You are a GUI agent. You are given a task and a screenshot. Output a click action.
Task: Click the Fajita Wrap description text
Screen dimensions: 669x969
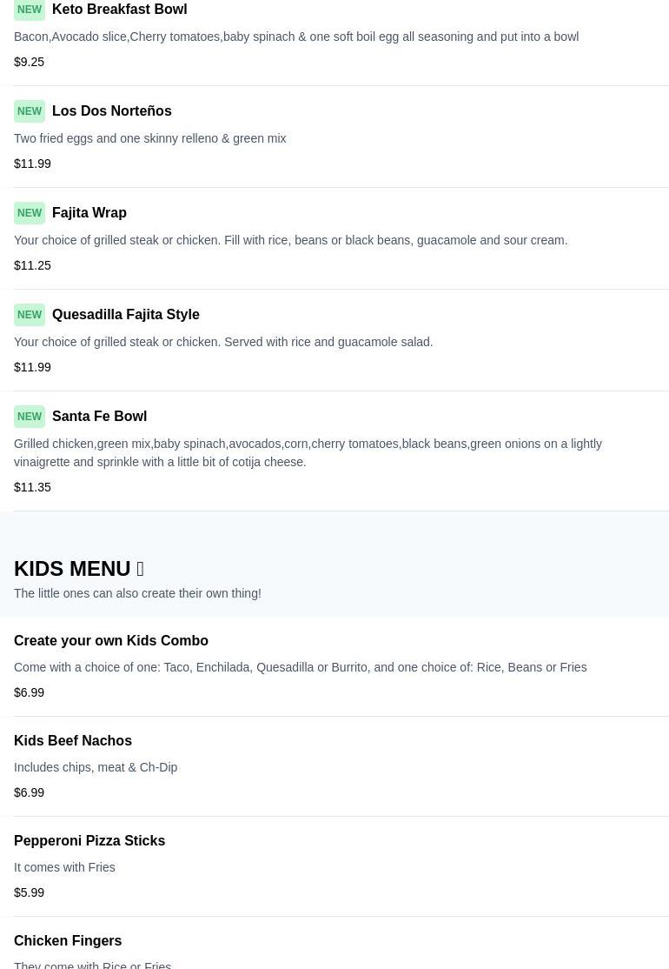(x=290, y=241)
